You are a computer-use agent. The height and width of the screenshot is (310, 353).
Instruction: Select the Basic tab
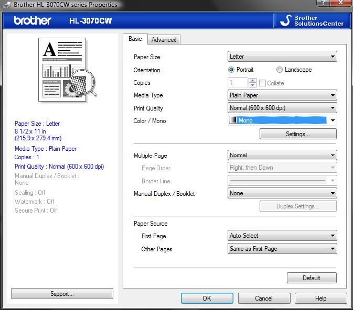click(x=135, y=39)
